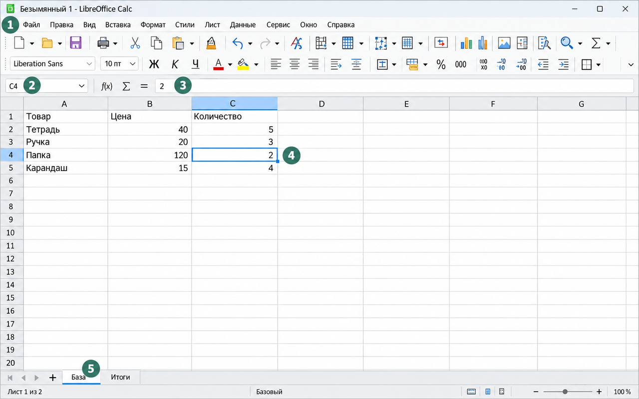
Task: Undo the last action
Action: (238, 43)
